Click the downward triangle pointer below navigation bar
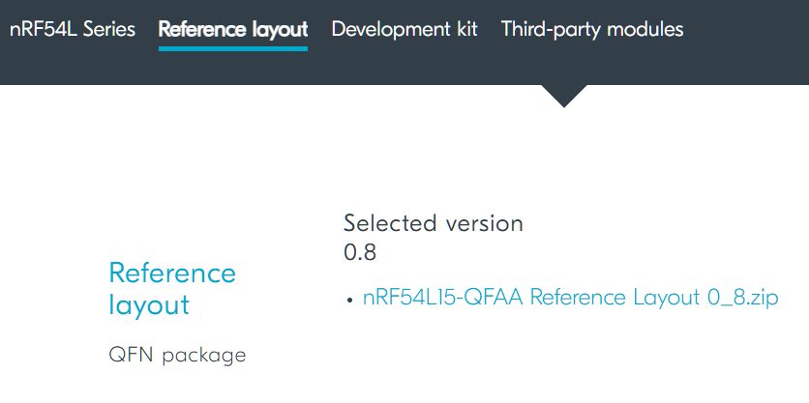Screen dimensions: 809x403 [x=564, y=96]
